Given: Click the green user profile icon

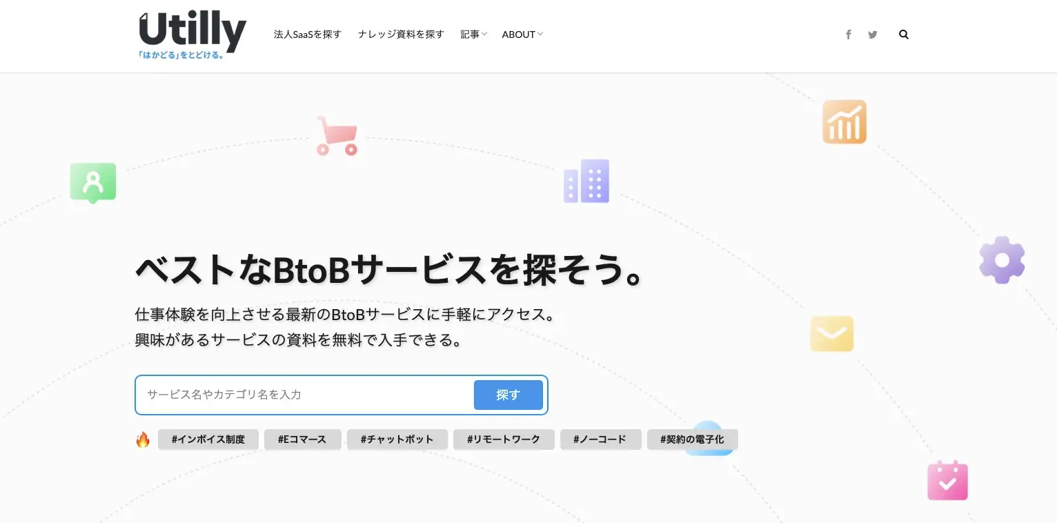Looking at the screenshot, I should [x=93, y=183].
